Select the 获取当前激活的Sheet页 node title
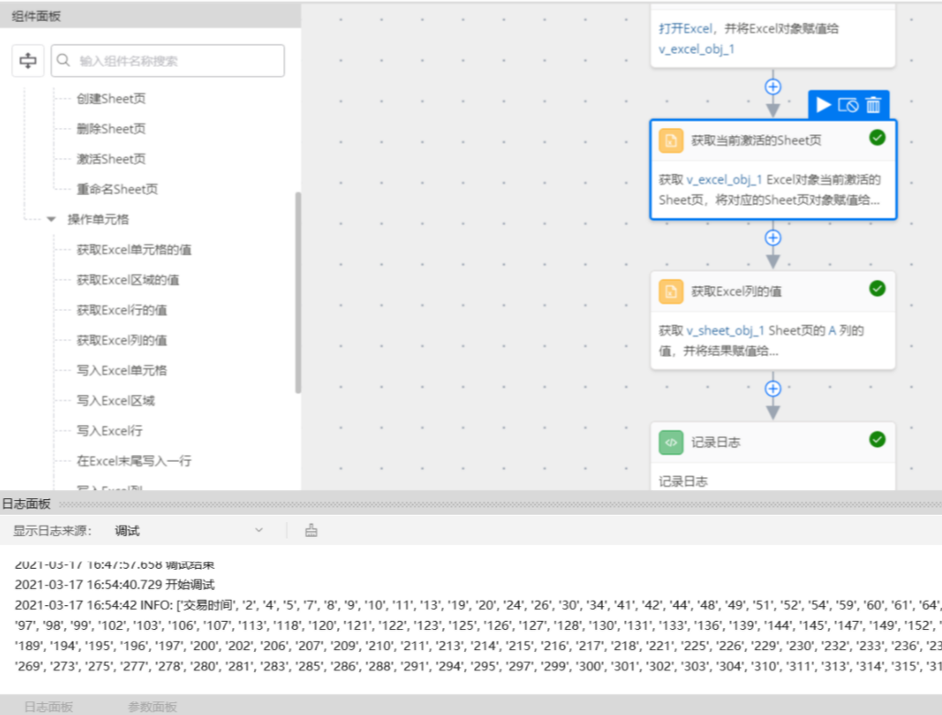 click(x=757, y=141)
